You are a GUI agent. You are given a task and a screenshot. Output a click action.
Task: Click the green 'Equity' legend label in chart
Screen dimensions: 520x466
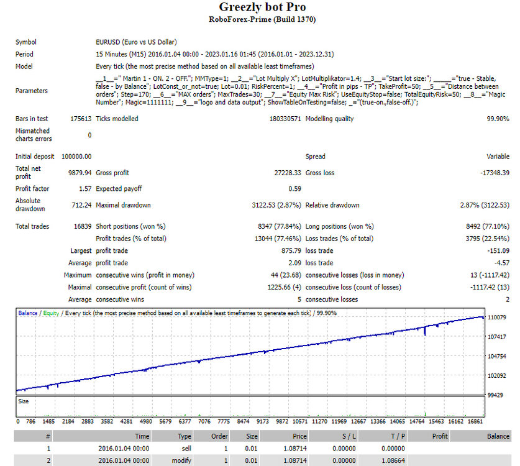[x=51, y=313]
